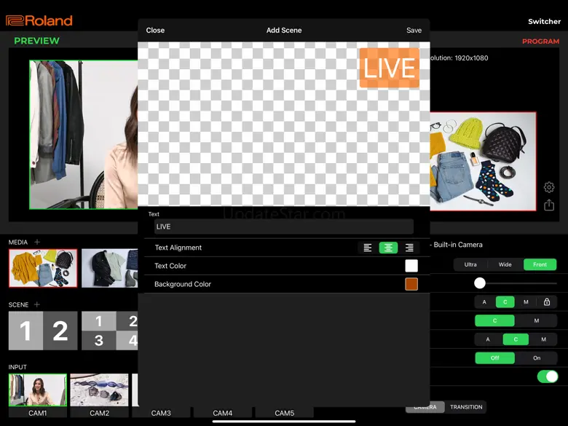Choose the two-split scene layout
This screenshot has height=426, width=568.
pyautogui.click(x=43, y=331)
